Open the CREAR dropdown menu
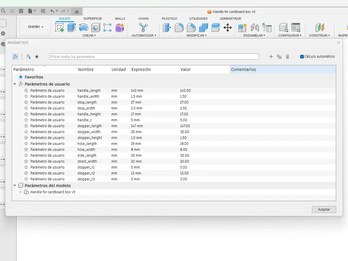Viewport: 348px width, 261px height. tap(89, 35)
